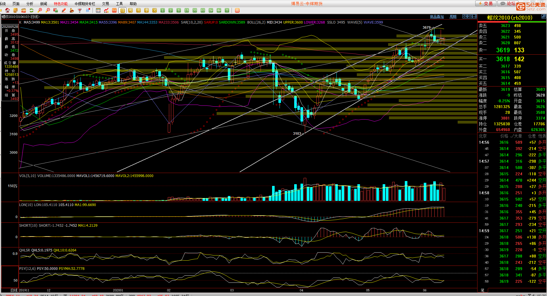The width and height of the screenshot is (547, 296).
Task: Click the blue '新' news icon
Action: point(88,10)
